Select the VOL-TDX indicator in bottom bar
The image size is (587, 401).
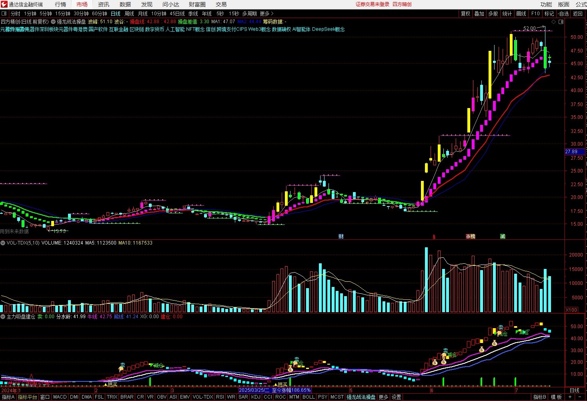[x=202, y=397]
